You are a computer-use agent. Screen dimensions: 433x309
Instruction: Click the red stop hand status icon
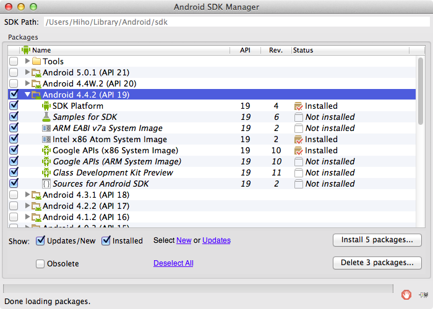point(406,294)
